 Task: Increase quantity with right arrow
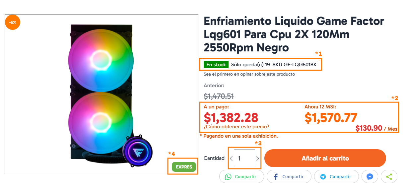[x=258, y=159]
